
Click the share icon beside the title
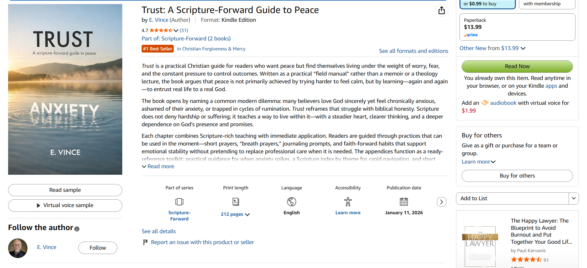(x=441, y=10)
